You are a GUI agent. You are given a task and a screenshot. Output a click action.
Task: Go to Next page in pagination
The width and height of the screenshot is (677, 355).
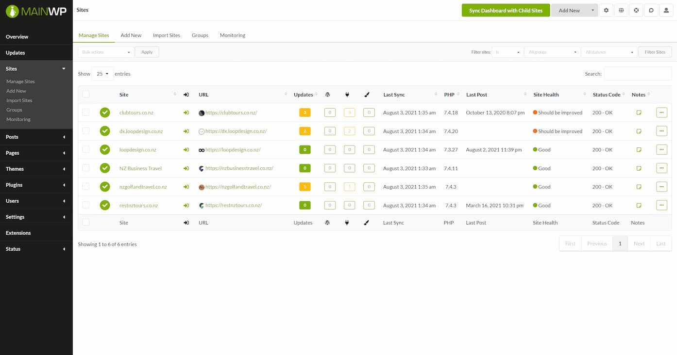(639, 243)
